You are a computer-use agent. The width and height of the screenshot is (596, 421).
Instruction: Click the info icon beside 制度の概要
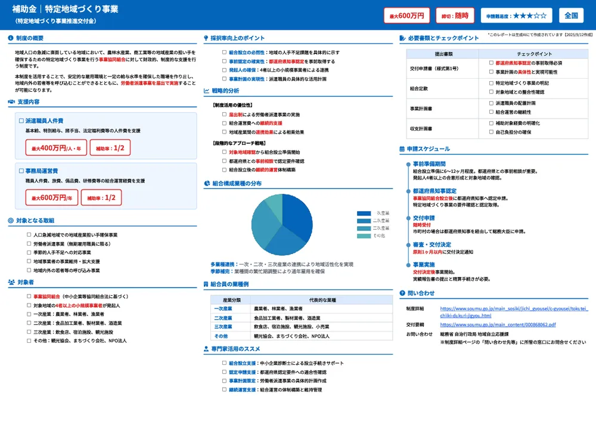[x=11, y=38]
